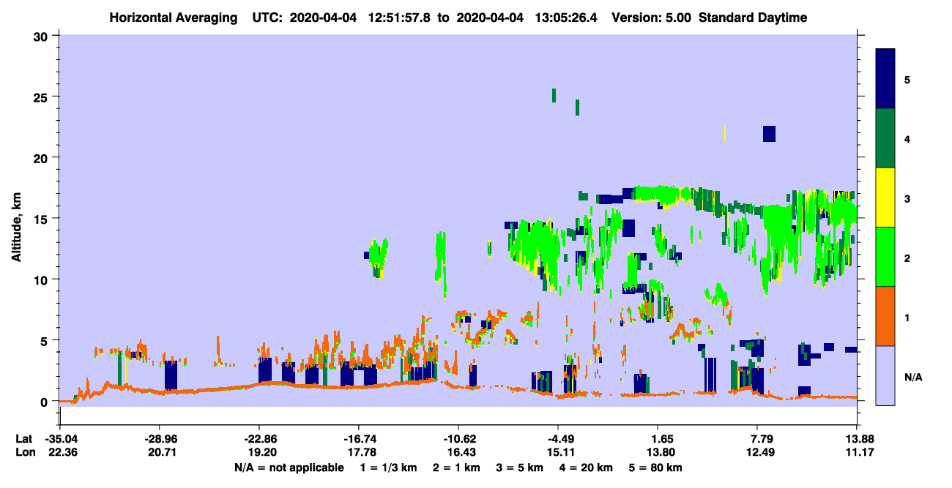This screenshot has width=952, height=488.
Task: Click the latitude value 7.79
Action: pos(757,439)
